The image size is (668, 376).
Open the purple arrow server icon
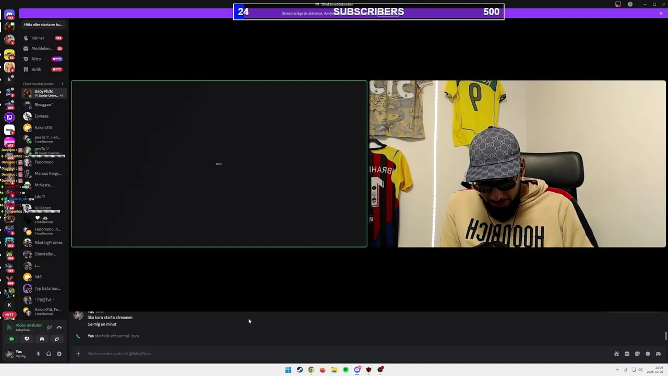point(9,118)
